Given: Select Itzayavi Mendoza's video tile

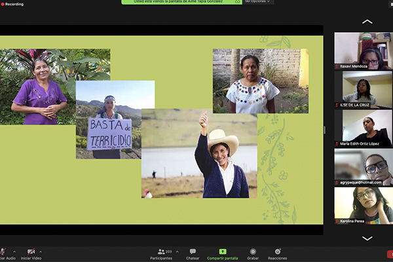Looking at the screenshot, I should pos(363,51).
